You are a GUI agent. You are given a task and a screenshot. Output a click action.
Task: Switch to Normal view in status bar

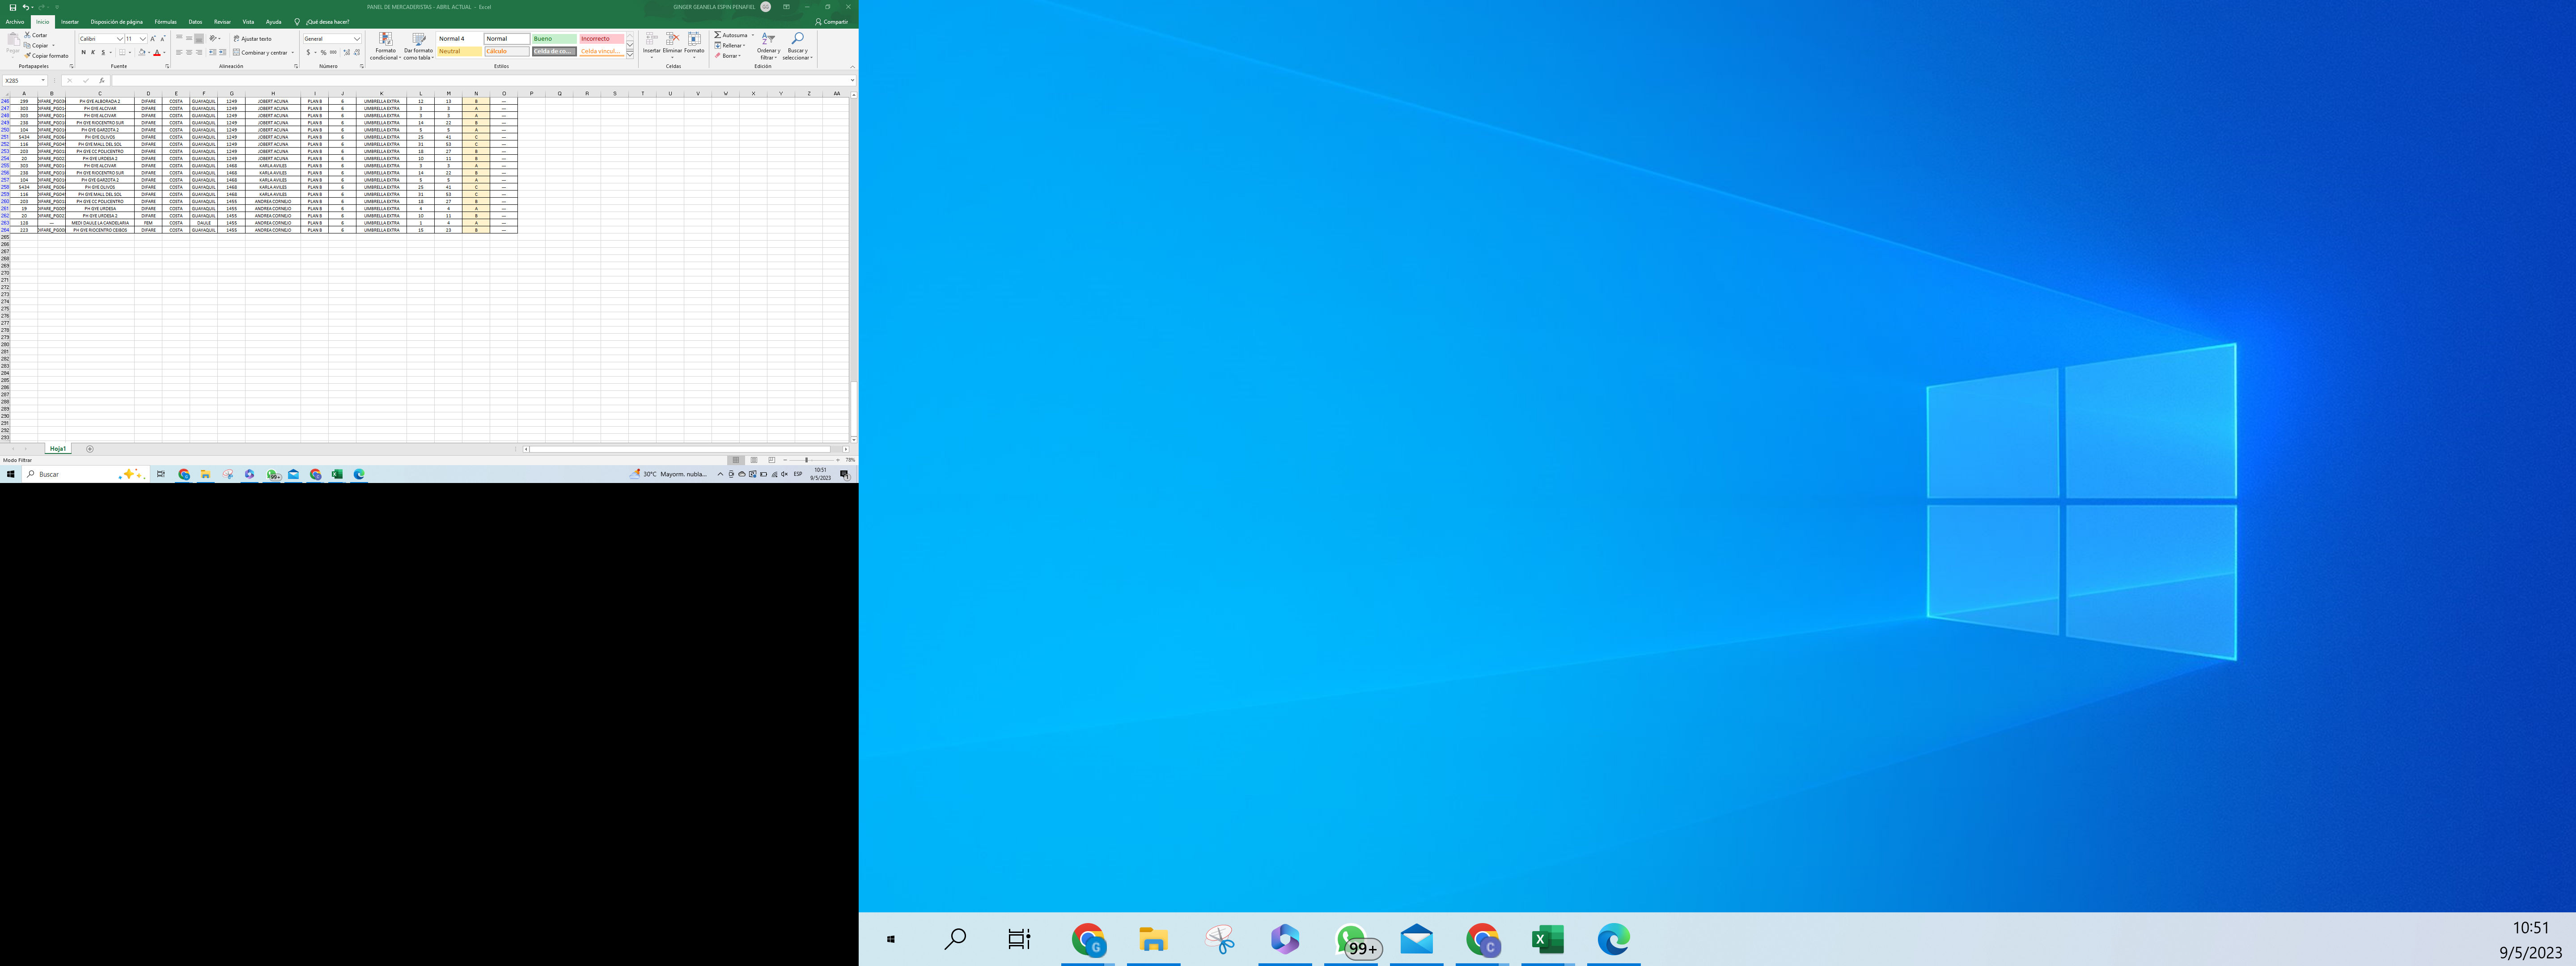click(736, 460)
